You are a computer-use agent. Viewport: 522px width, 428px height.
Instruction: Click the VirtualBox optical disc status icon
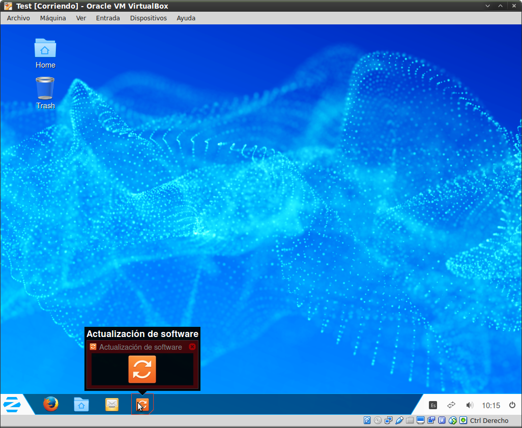coord(378,420)
